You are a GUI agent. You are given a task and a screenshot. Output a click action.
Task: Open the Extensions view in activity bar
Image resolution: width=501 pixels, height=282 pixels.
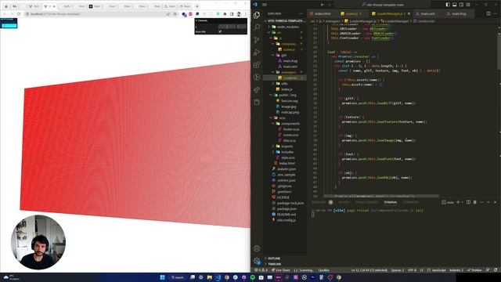tap(257, 65)
